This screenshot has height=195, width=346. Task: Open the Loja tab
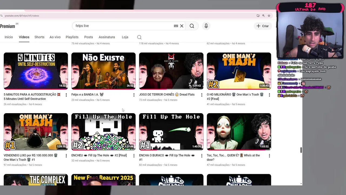coord(125,37)
